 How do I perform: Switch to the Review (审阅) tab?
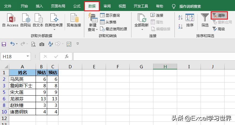(x=107, y=6)
